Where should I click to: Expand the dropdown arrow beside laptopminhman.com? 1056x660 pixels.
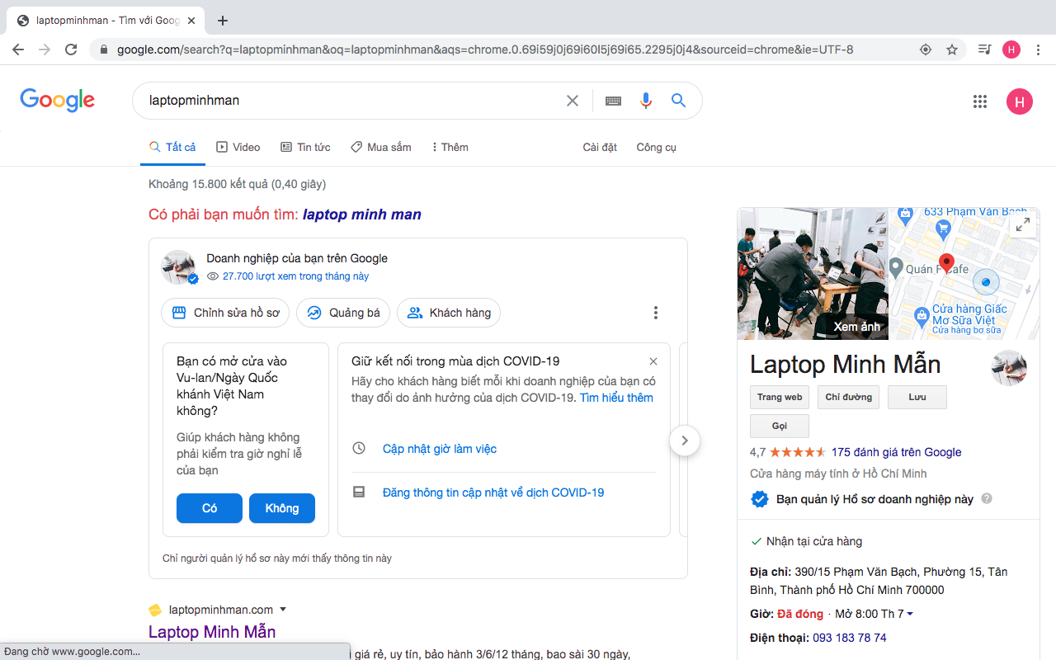[283, 610]
